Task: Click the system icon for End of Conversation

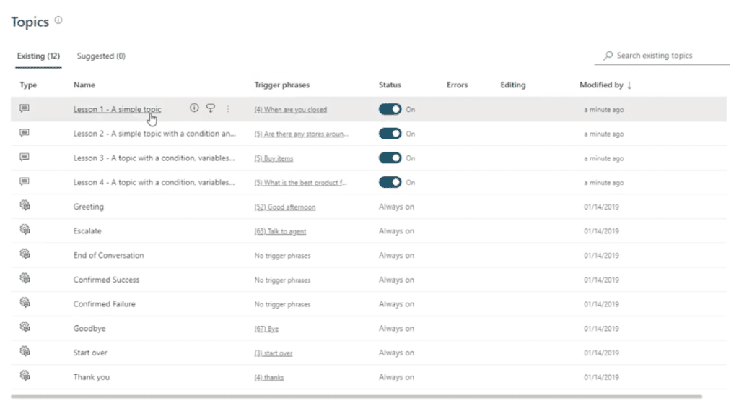Action: pyautogui.click(x=25, y=254)
